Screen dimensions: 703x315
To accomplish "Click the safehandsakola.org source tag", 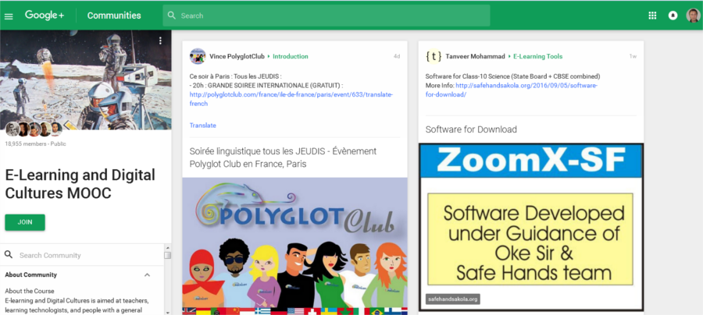I will (453, 299).
